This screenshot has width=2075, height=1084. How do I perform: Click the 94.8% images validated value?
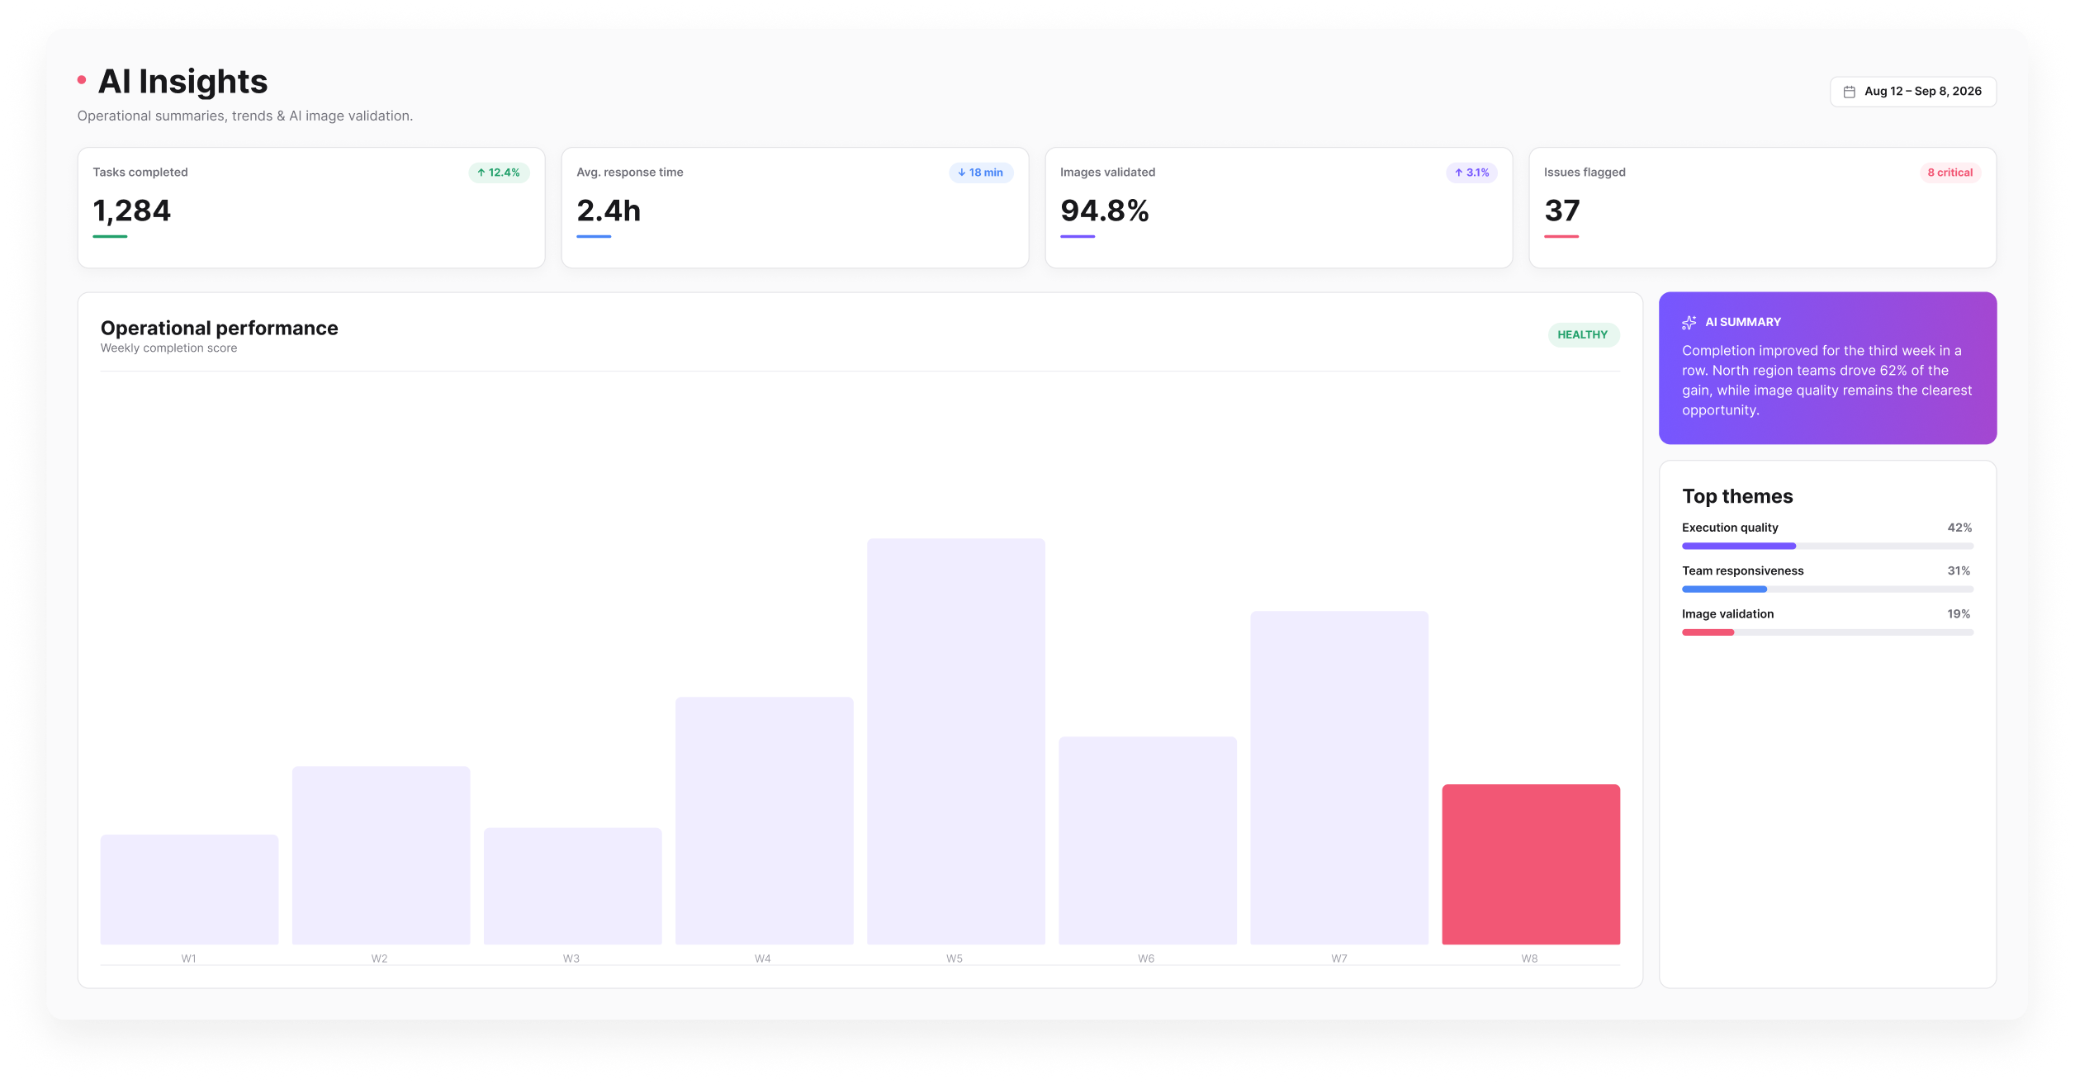click(1105, 211)
